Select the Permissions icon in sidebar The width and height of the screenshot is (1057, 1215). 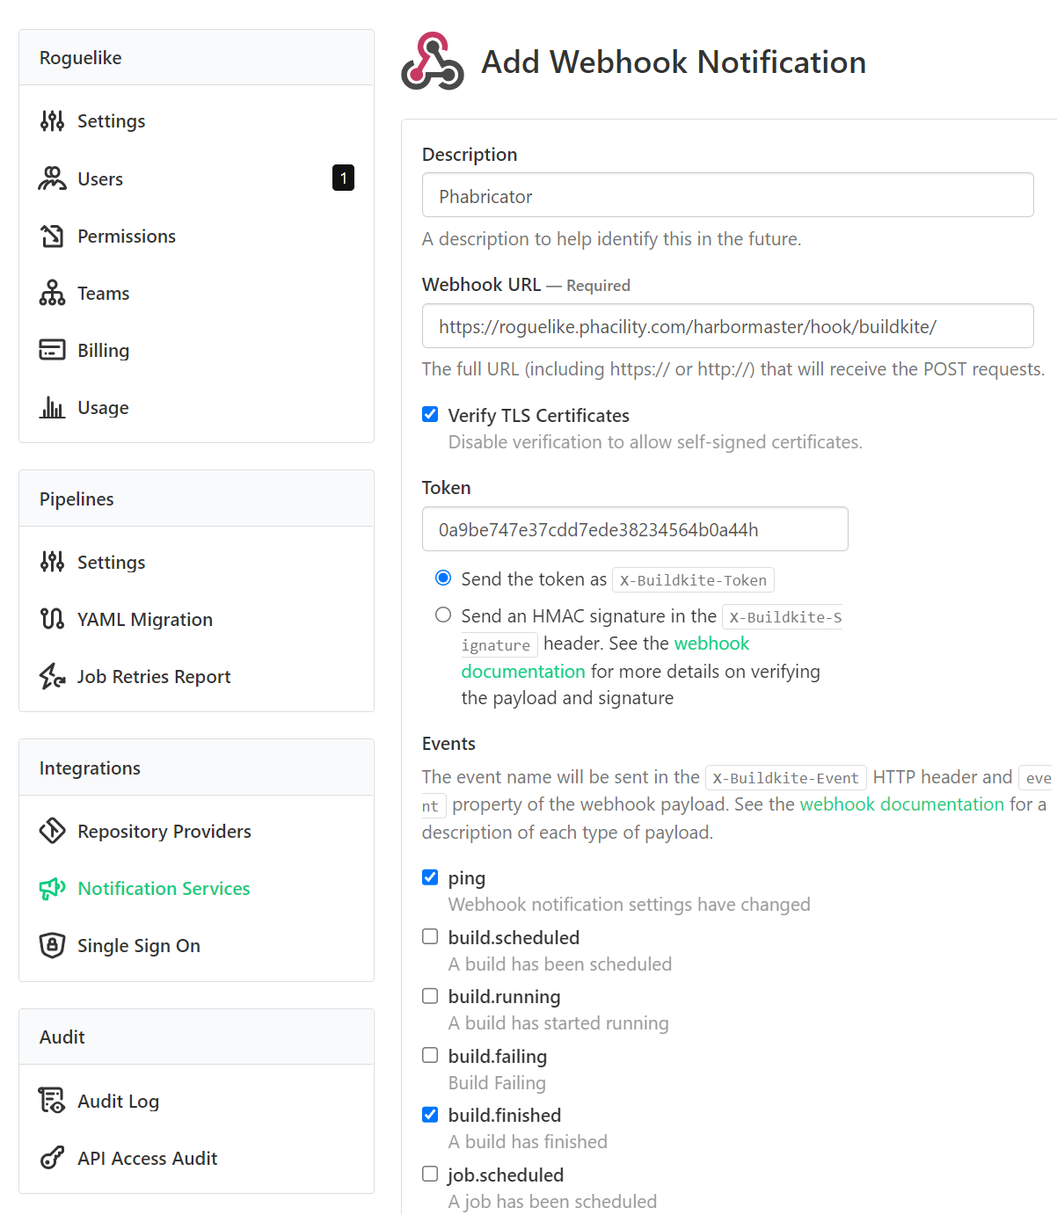pos(52,236)
